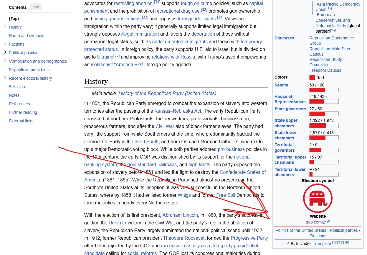
Task: Open the gold standard link
Action: [x=142, y=164]
